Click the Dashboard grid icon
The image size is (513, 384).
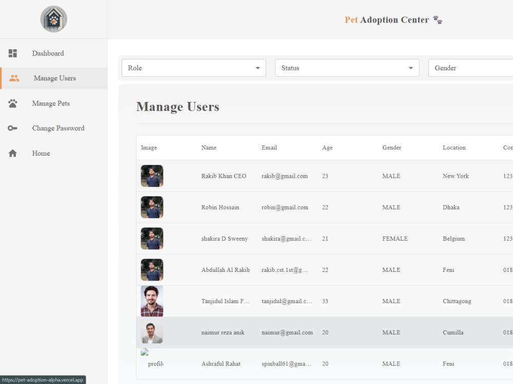[x=13, y=53]
